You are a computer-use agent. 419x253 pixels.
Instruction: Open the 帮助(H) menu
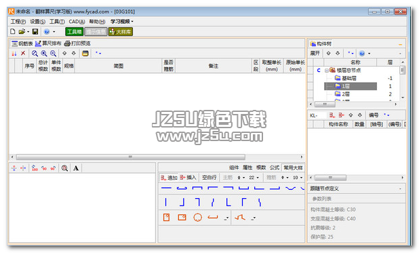coord(97,22)
